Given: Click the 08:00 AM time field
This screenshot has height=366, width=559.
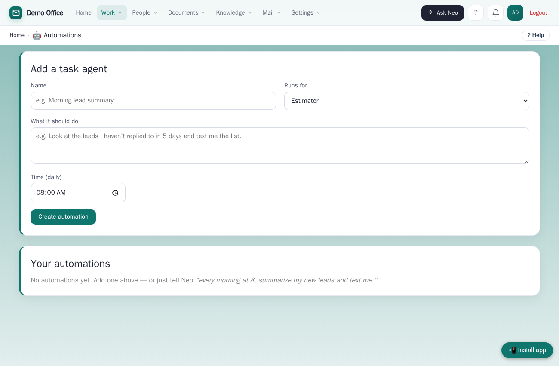Looking at the screenshot, I should tap(78, 193).
